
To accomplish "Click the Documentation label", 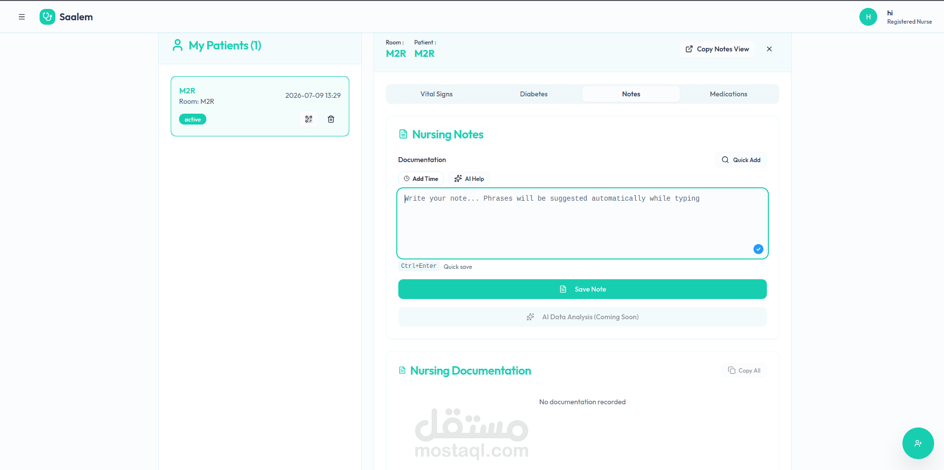I will point(422,160).
